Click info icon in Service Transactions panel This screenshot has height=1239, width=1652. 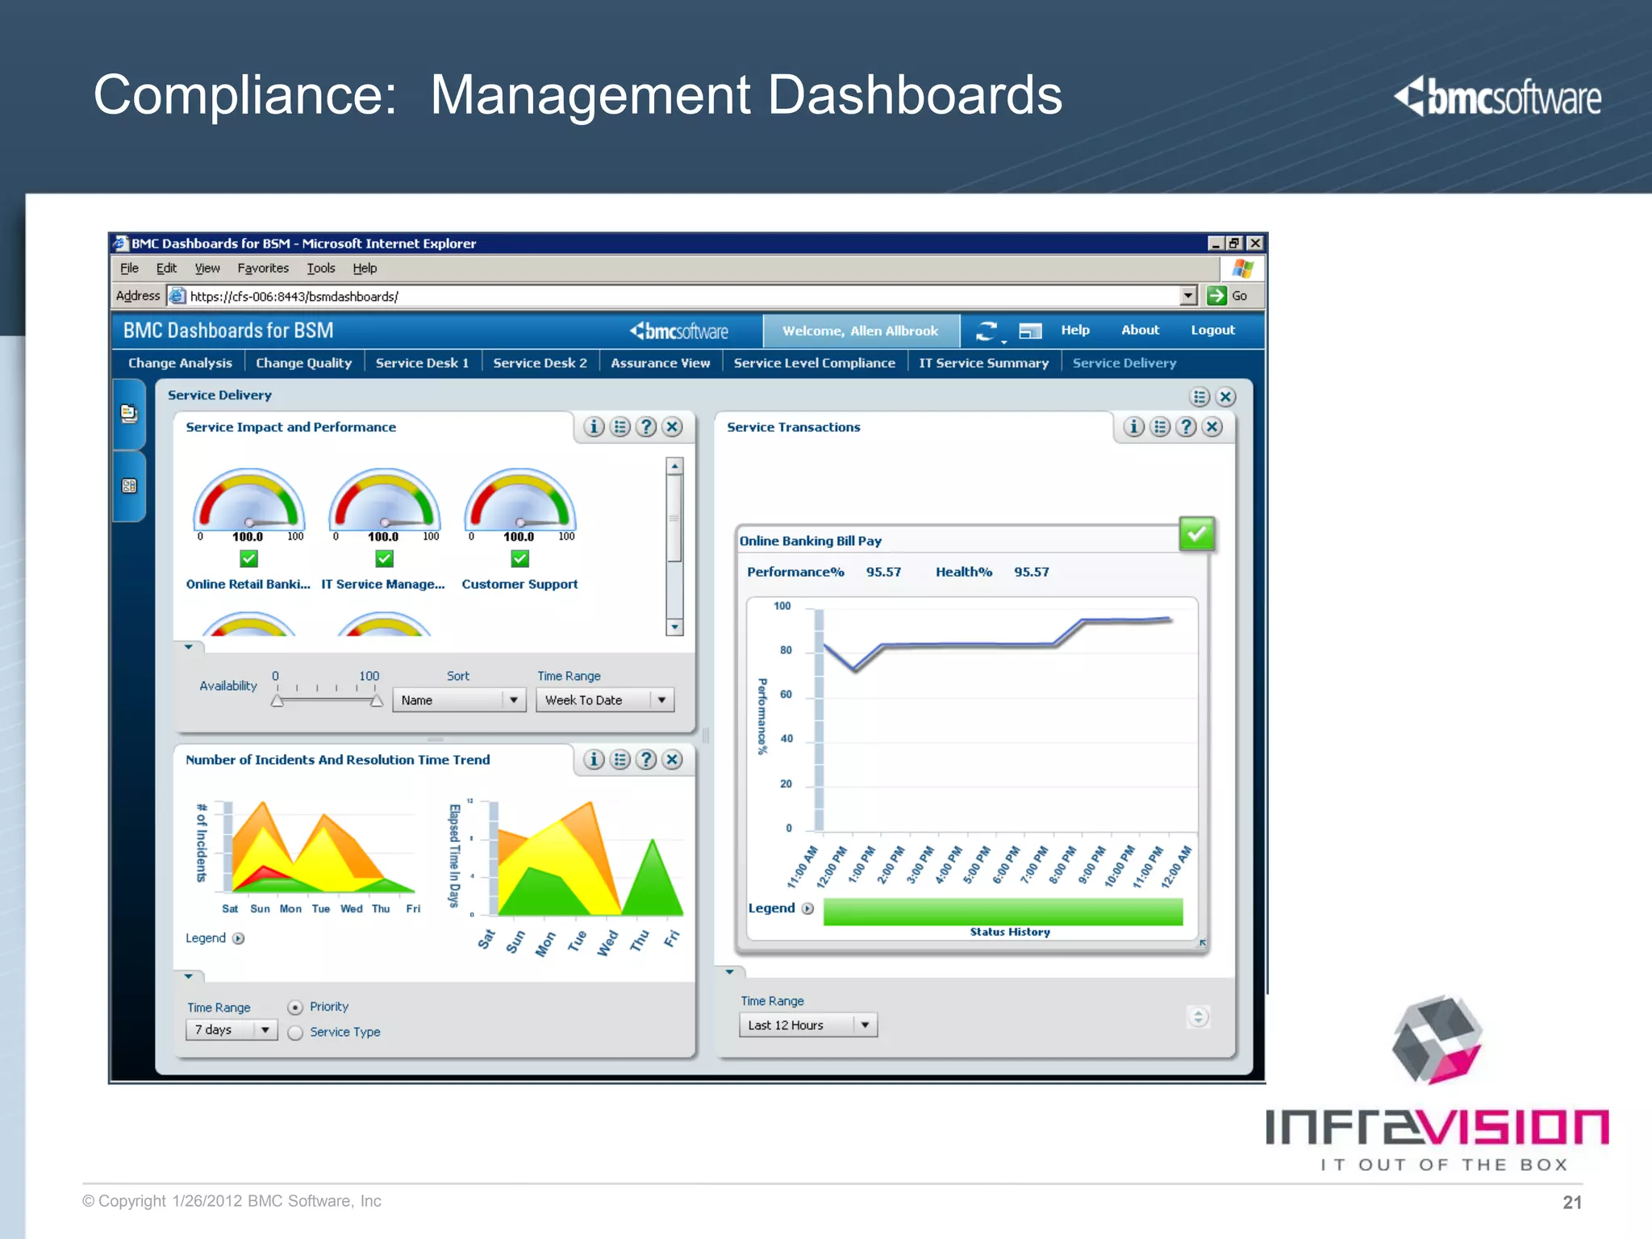click(x=1134, y=427)
